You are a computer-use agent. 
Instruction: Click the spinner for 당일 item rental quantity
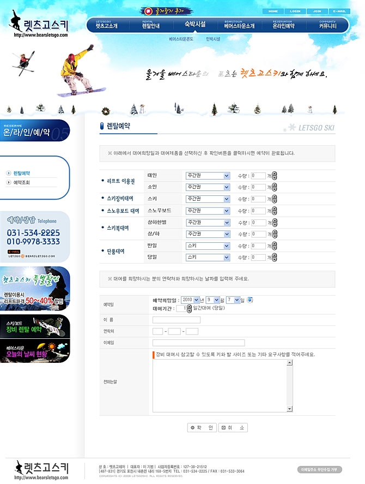pos(275,257)
